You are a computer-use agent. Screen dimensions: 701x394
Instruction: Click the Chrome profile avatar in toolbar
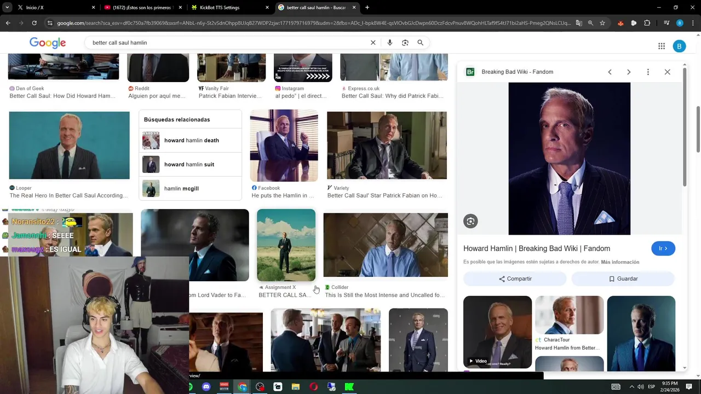[x=680, y=23]
